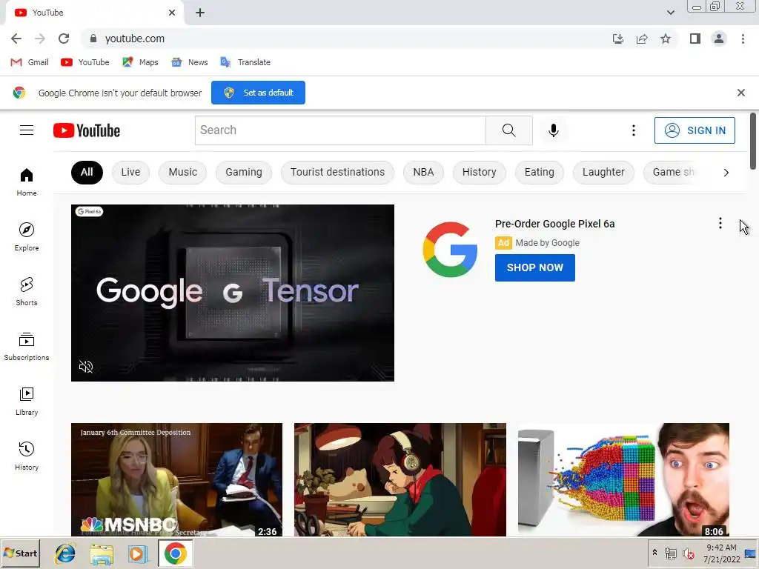The height and width of the screenshot is (569, 759).
Task: Select the History filter chip
Action: pyautogui.click(x=480, y=172)
